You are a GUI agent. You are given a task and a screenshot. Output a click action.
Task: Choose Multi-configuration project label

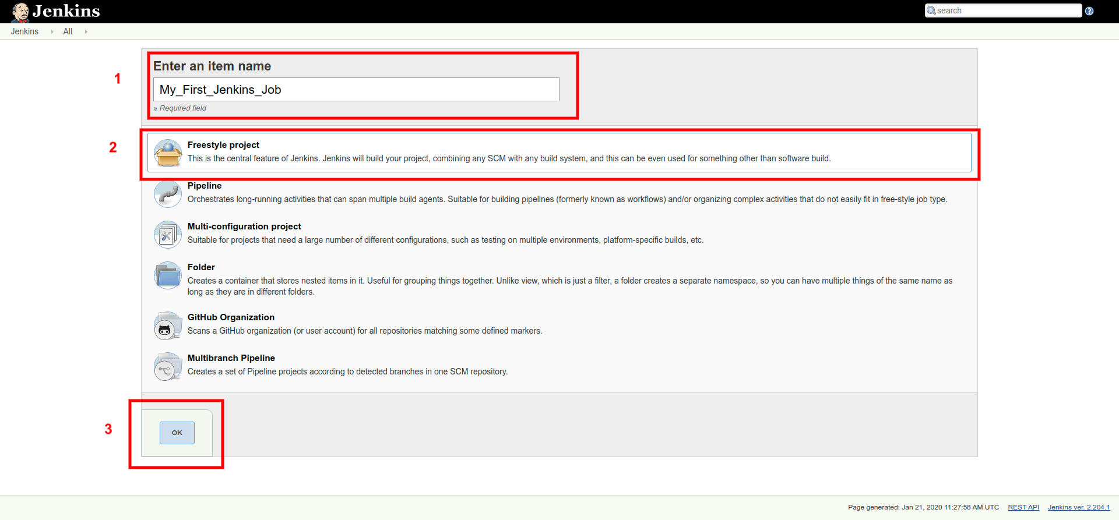[x=244, y=227]
